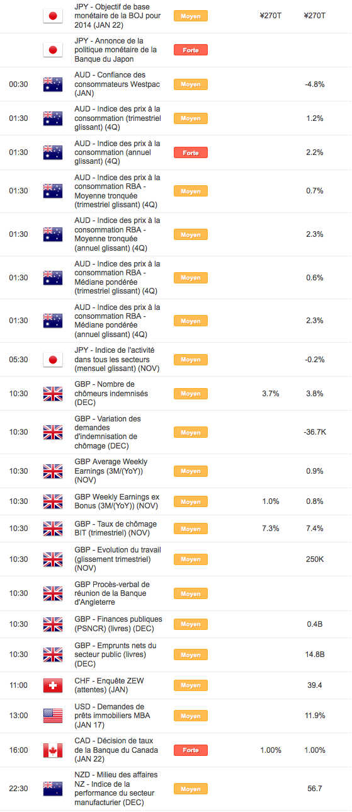Click the Canadian flag next to Banque du Canada decision
This screenshot has height=812, width=352.
[52, 750]
